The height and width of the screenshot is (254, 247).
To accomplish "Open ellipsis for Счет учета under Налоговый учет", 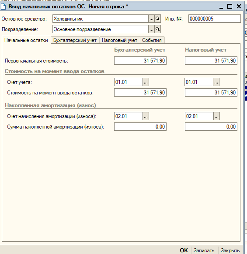I will coord(216,82).
